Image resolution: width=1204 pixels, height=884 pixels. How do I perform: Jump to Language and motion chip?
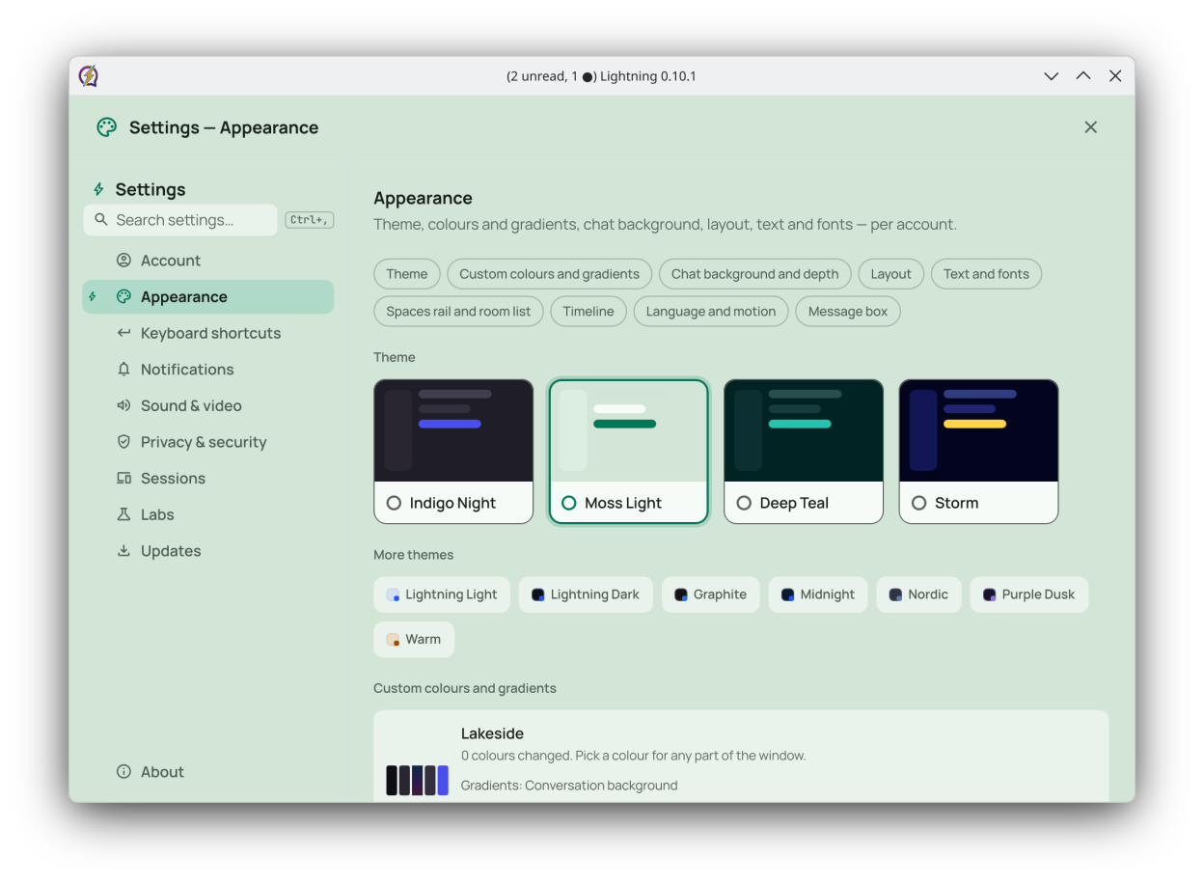pyautogui.click(x=711, y=312)
